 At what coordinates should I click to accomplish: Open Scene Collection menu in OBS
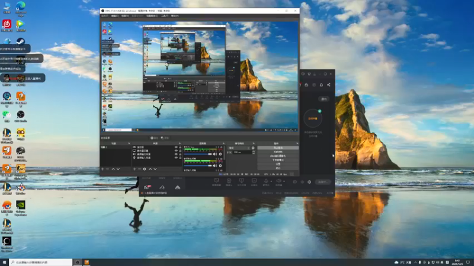pos(152,16)
